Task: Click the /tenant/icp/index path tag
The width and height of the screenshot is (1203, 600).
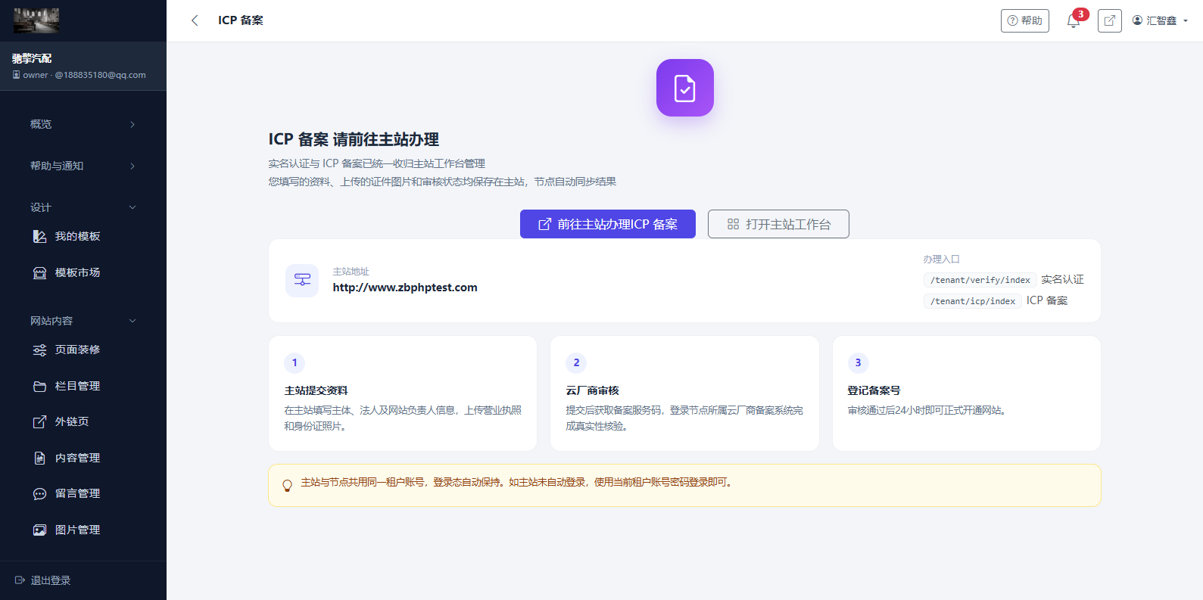Action: (973, 301)
